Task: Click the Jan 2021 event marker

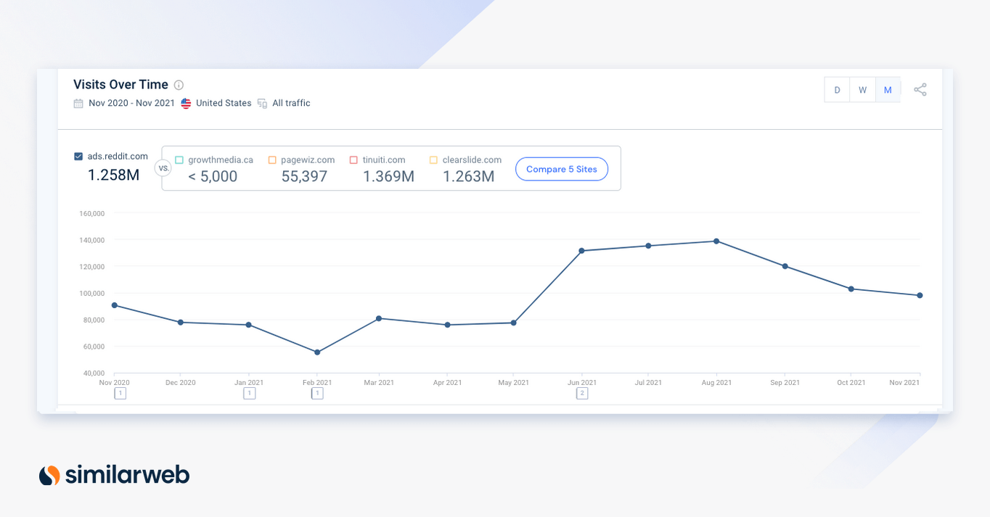Action: 249,393
